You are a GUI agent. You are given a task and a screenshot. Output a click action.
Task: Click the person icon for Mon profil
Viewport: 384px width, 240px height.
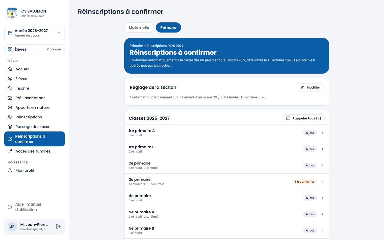[10, 170]
